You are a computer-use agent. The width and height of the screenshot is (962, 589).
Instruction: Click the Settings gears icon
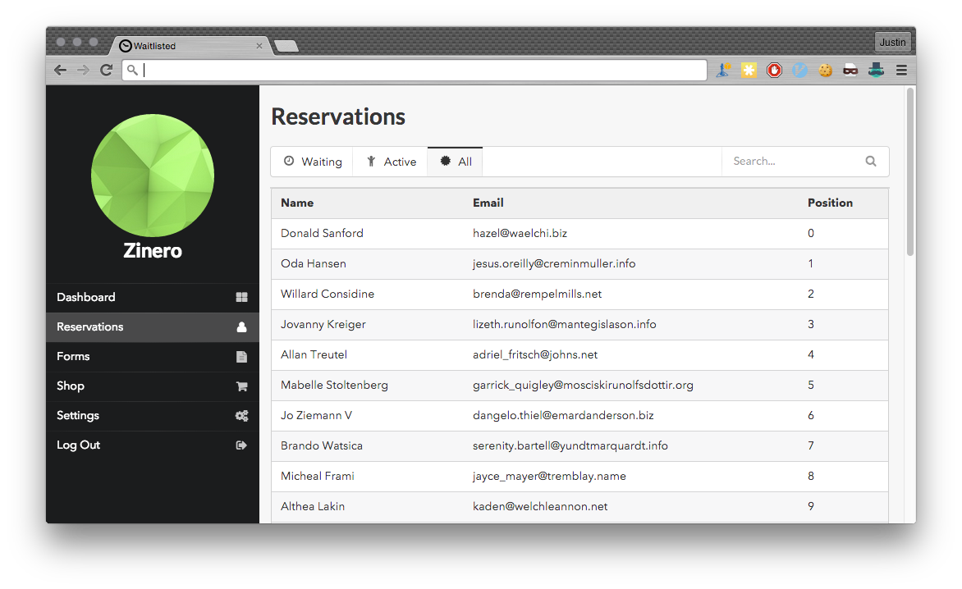pyautogui.click(x=241, y=415)
